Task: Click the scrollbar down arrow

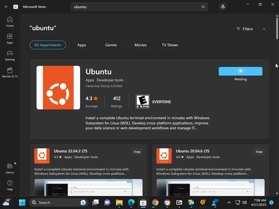Action: [277, 193]
